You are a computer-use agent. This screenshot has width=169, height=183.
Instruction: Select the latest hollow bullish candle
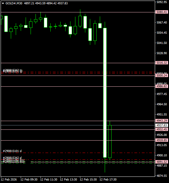(110, 142)
